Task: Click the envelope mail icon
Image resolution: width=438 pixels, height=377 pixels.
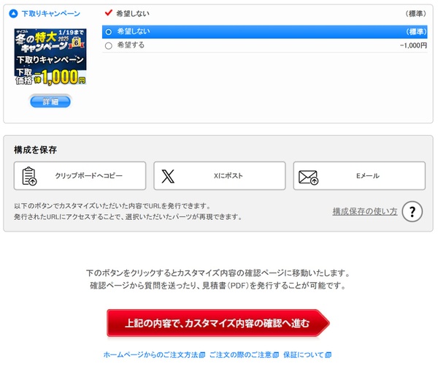Action: (x=308, y=178)
